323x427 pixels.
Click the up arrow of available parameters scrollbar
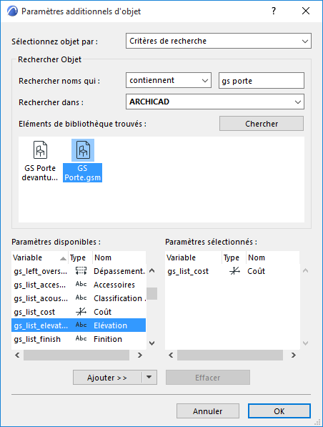pos(152,270)
